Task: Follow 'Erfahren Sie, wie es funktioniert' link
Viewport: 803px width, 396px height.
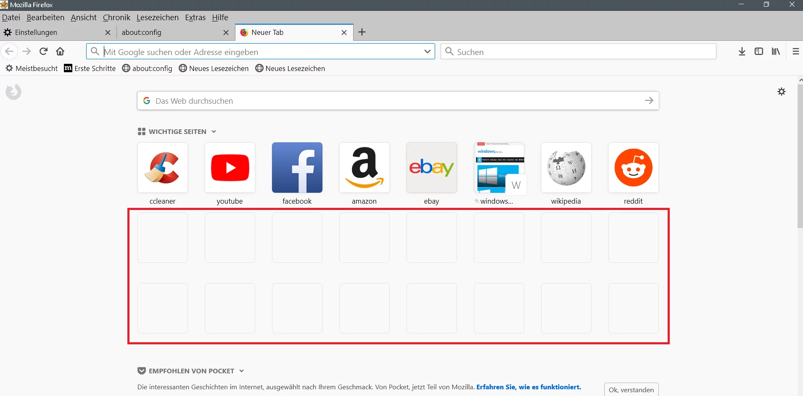Action: (x=528, y=387)
